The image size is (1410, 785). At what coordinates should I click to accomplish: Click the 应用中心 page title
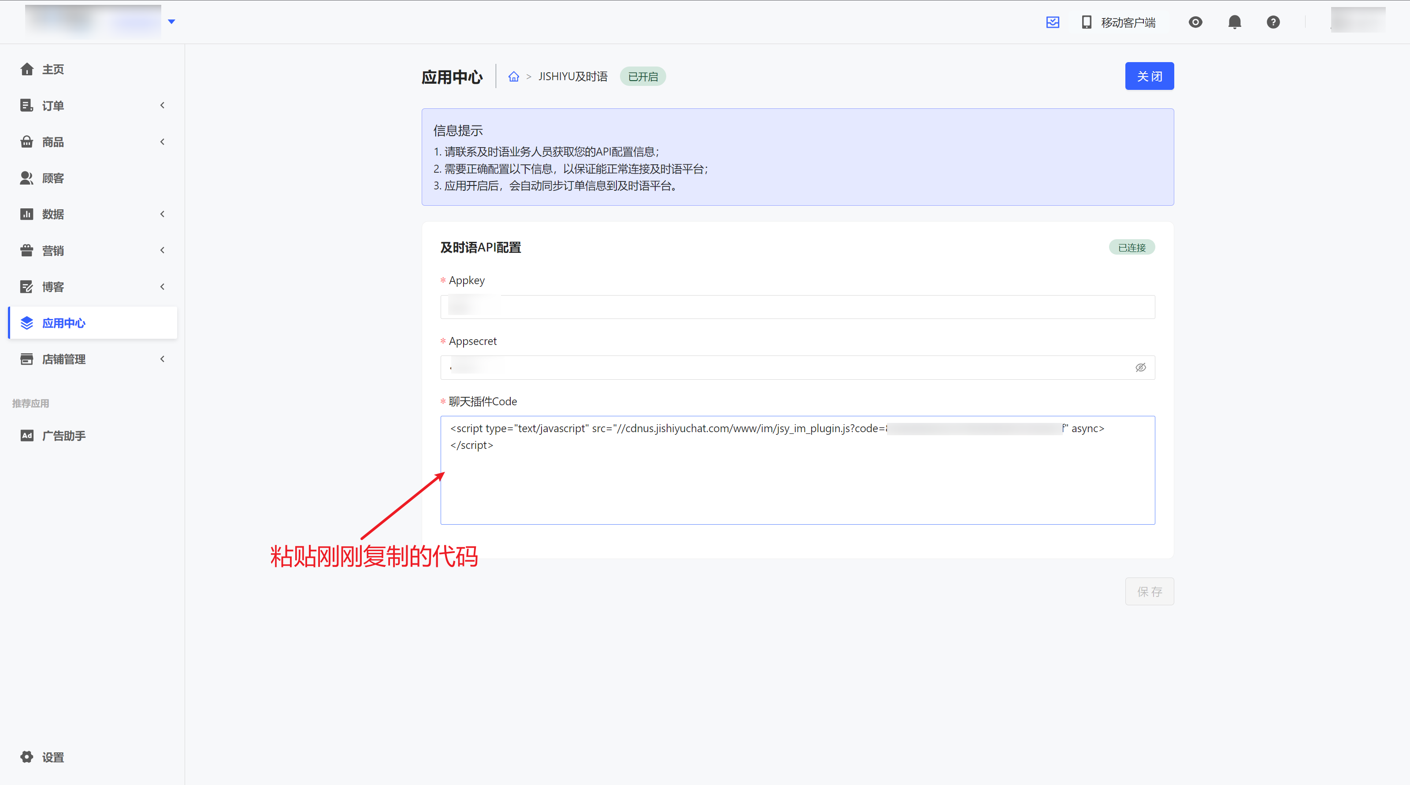452,77
